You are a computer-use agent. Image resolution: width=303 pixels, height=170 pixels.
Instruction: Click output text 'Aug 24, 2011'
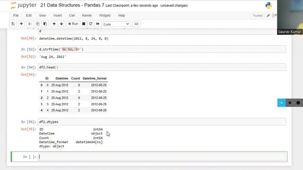(x=53, y=57)
